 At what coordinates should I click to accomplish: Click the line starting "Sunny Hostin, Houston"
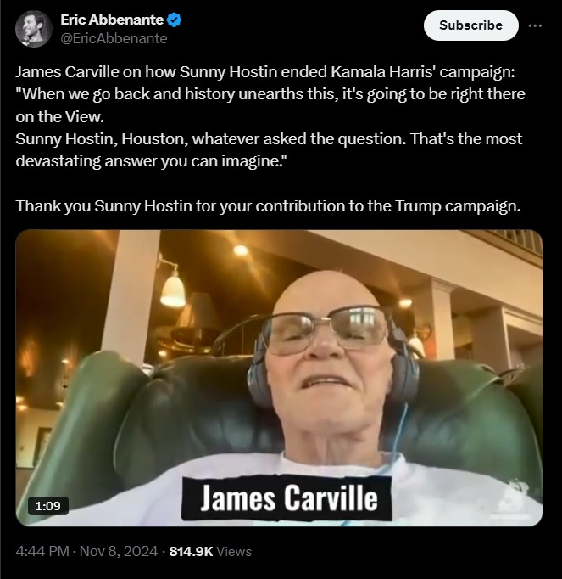click(x=269, y=139)
